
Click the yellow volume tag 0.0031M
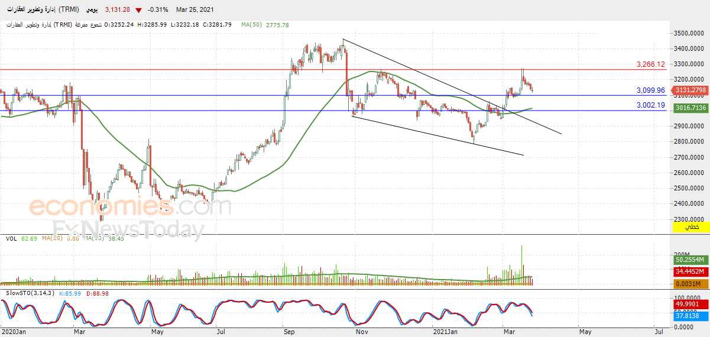(x=690, y=284)
